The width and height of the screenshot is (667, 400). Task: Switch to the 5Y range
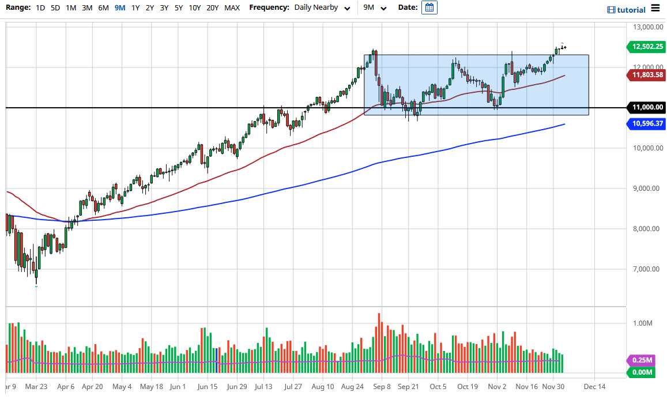click(x=178, y=8)
